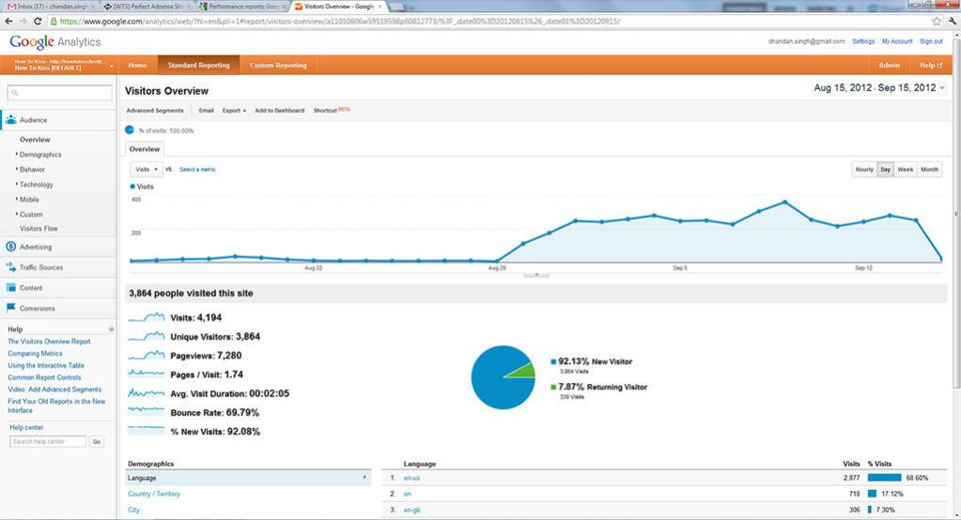The image size is (961, 520).
Task: Click the Sign out link
Action: pos(931,41)
